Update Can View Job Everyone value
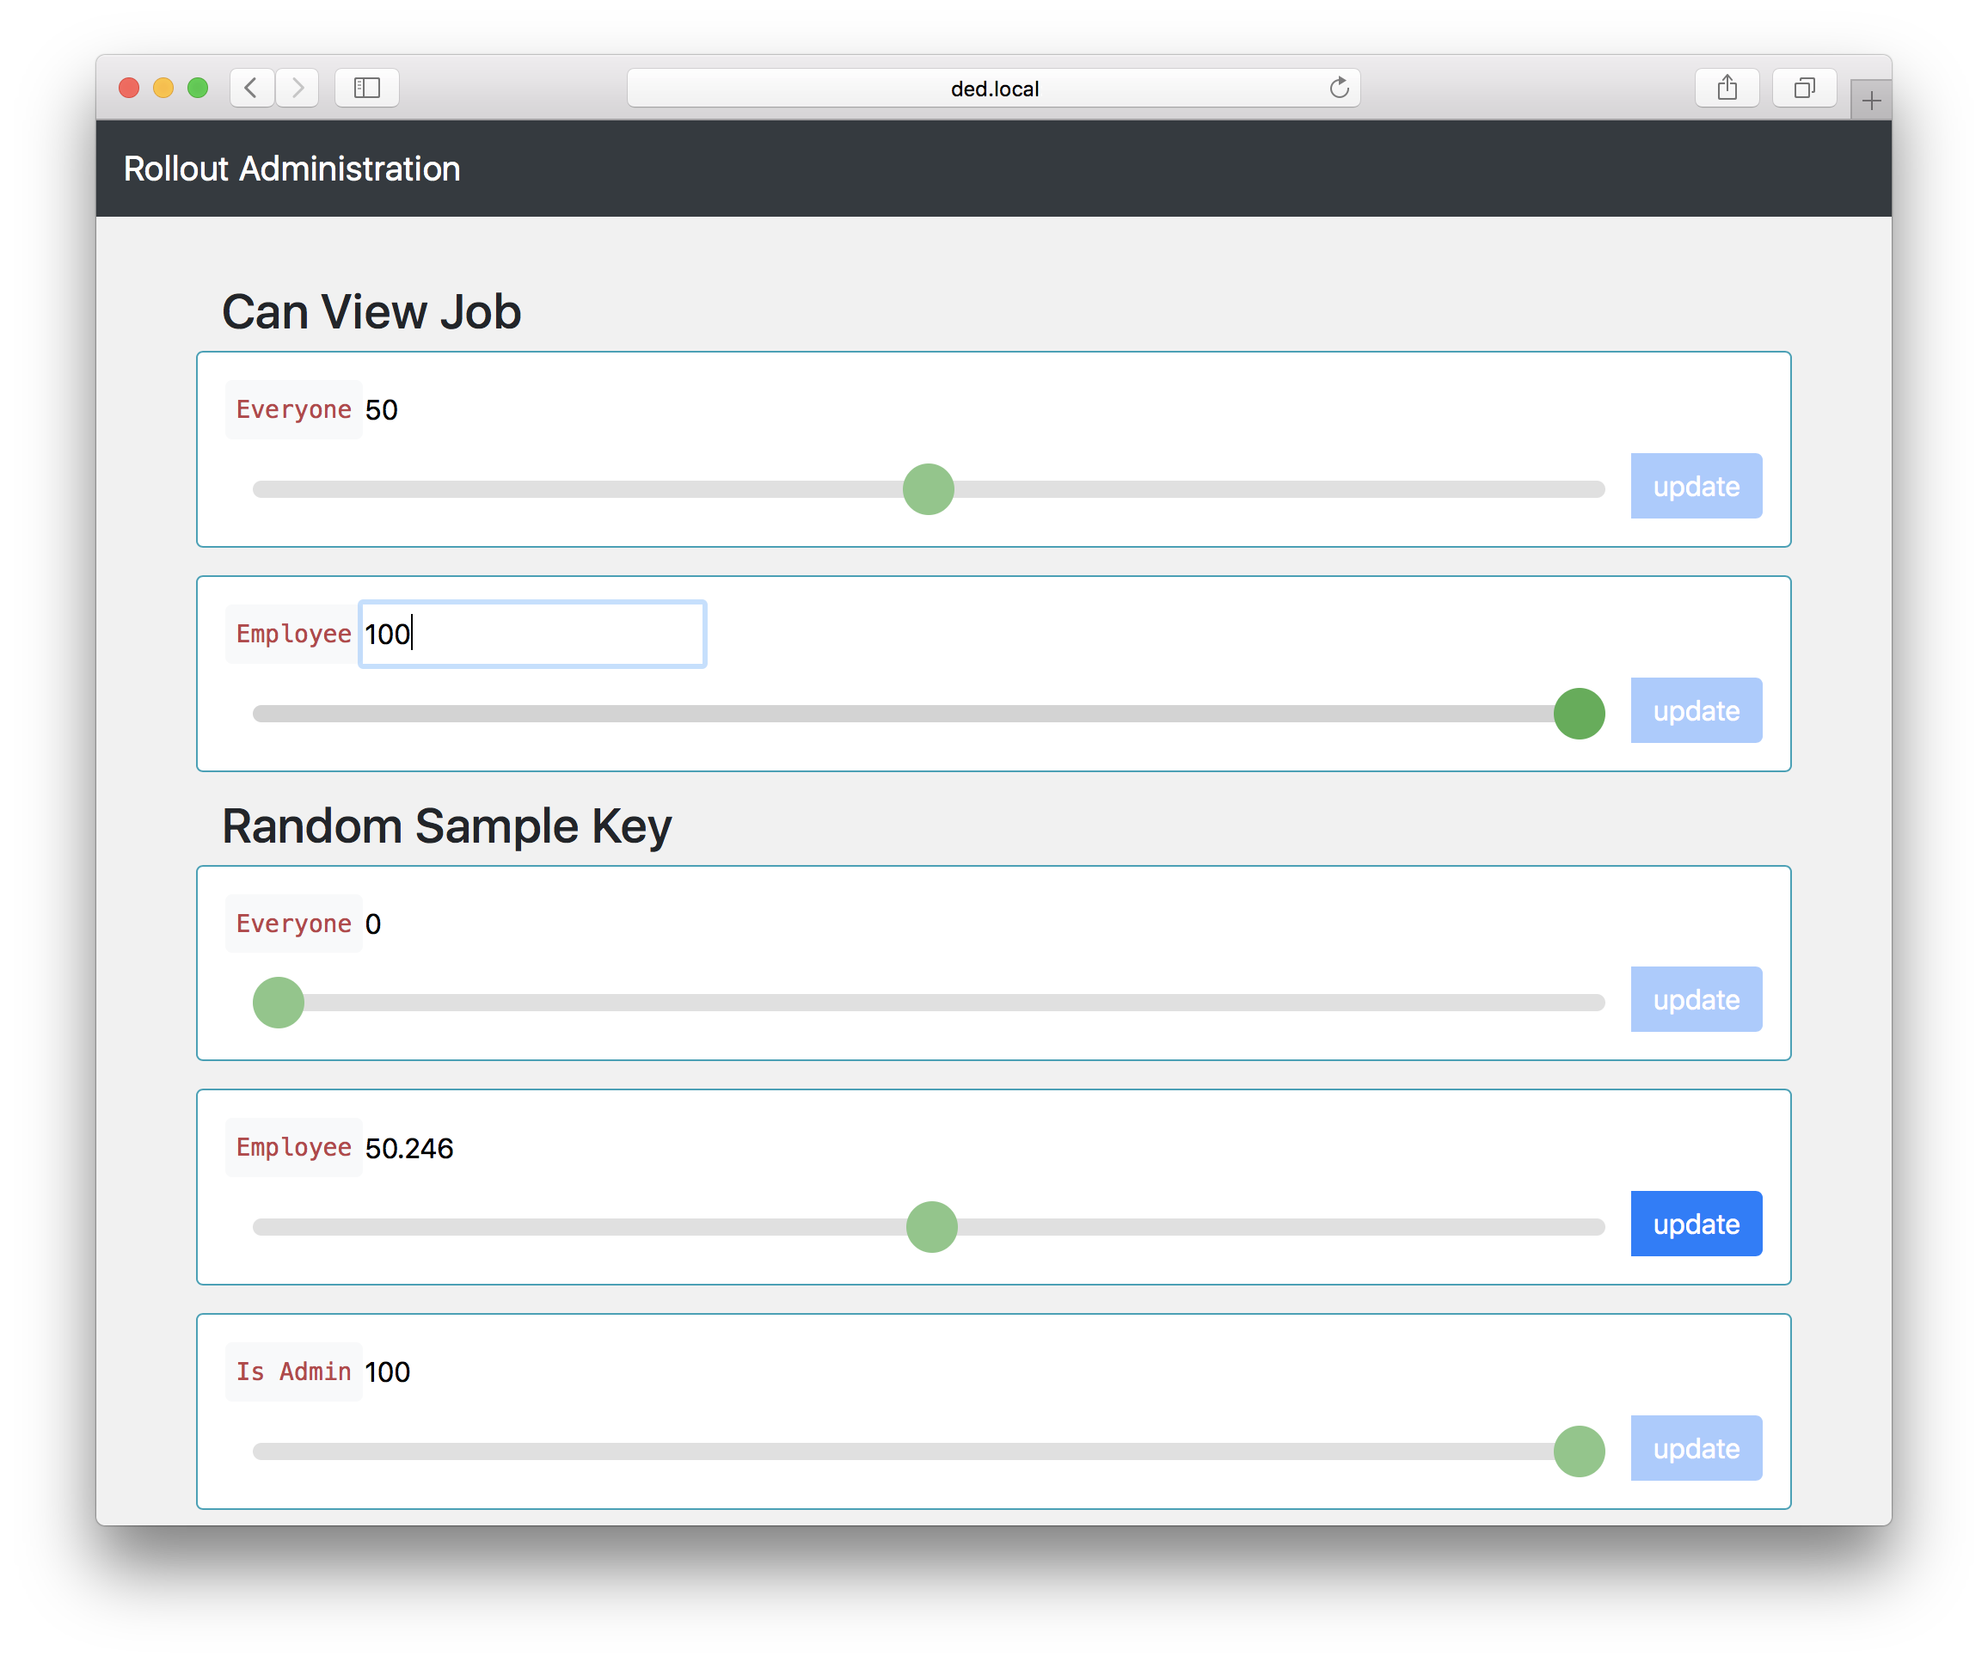 1696,487
